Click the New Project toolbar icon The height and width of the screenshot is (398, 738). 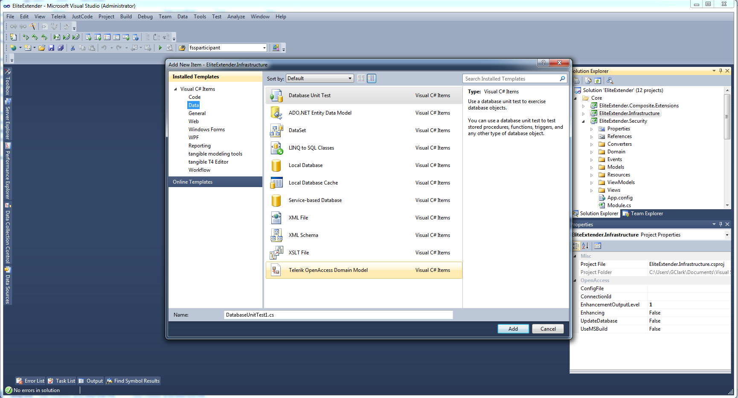13,48
